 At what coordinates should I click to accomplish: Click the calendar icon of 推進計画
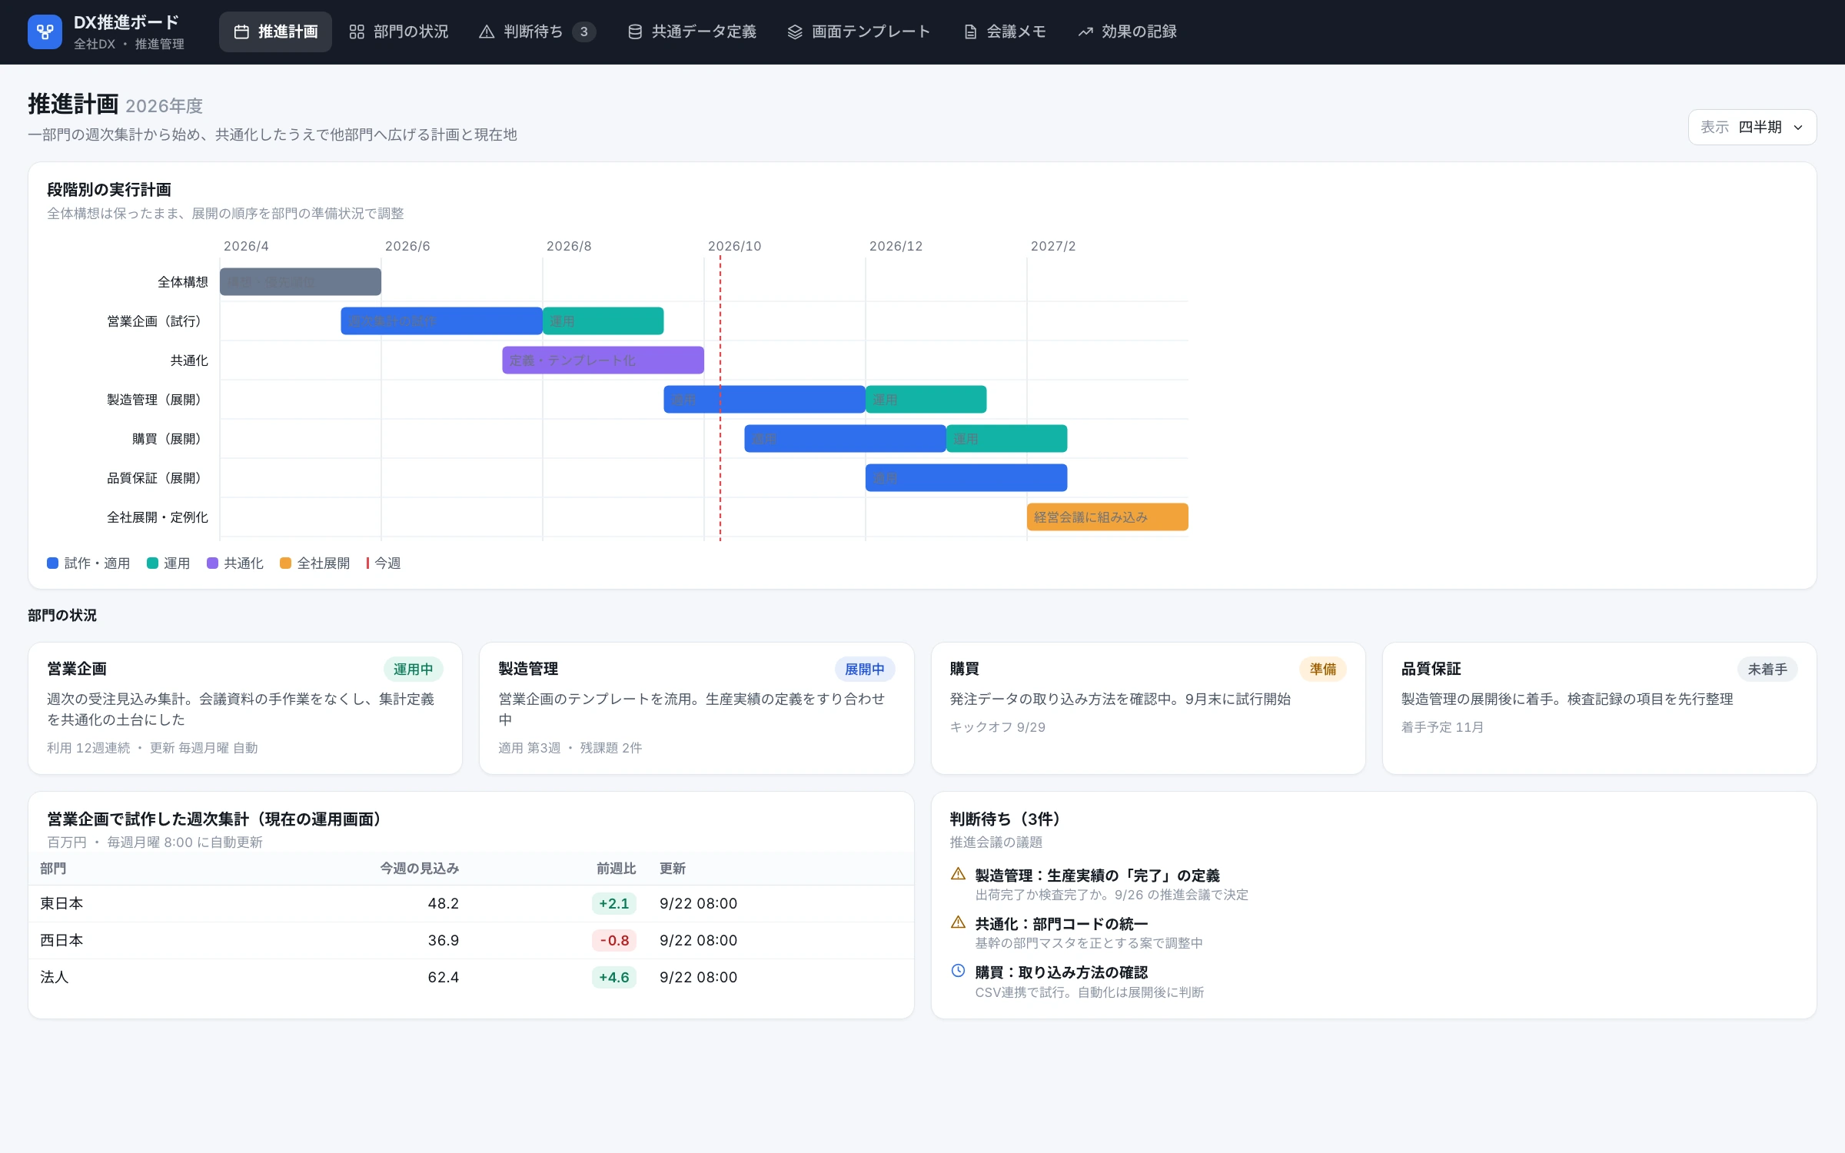[241, 32]
